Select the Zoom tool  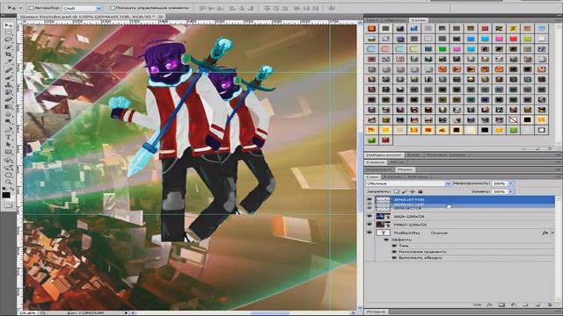[8, 182]
